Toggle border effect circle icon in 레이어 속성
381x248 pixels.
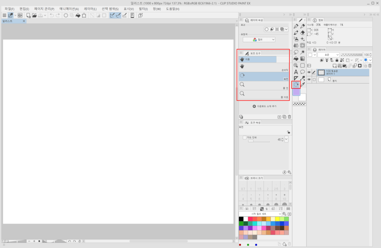tap(267, 29)
